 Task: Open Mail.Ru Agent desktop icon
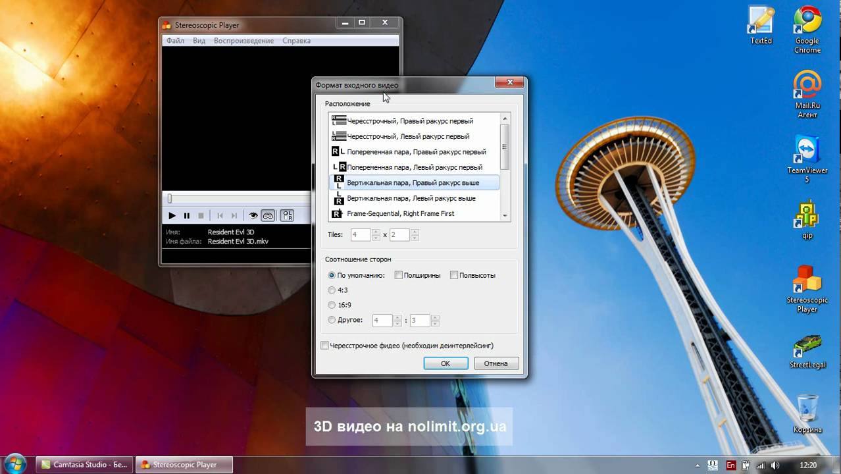pyautogui.click(x=807, y=94)
